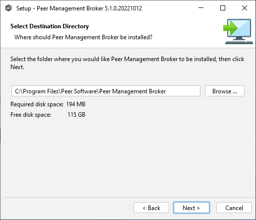Click the Peer Management Broker title bar icon
This screenshot has width=256, height=220.
coord(8,8)
